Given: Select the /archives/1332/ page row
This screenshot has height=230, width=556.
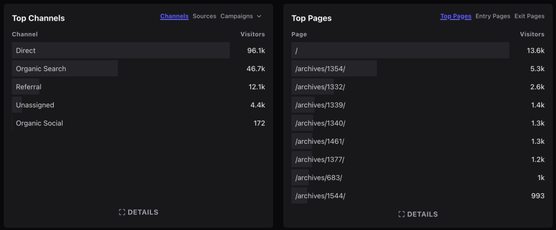Looking at the screenshot, I should 320,87.
